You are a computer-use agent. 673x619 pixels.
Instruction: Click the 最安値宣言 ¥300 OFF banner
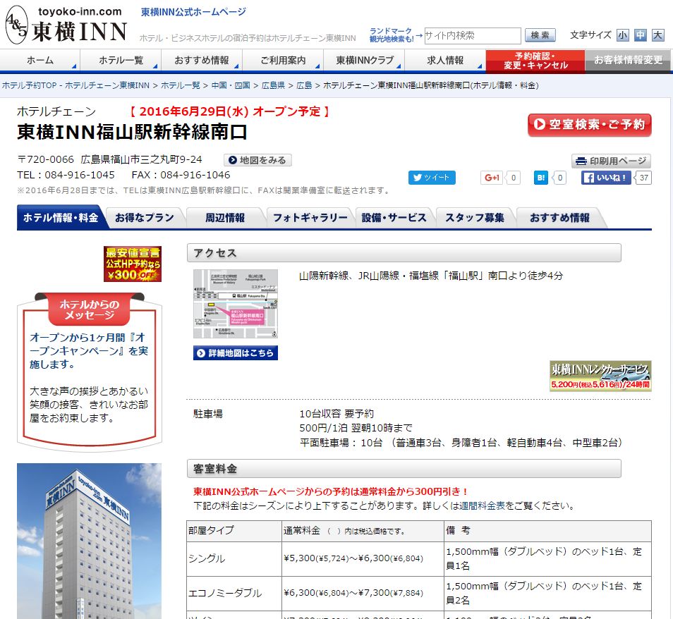tap(132, 264)
